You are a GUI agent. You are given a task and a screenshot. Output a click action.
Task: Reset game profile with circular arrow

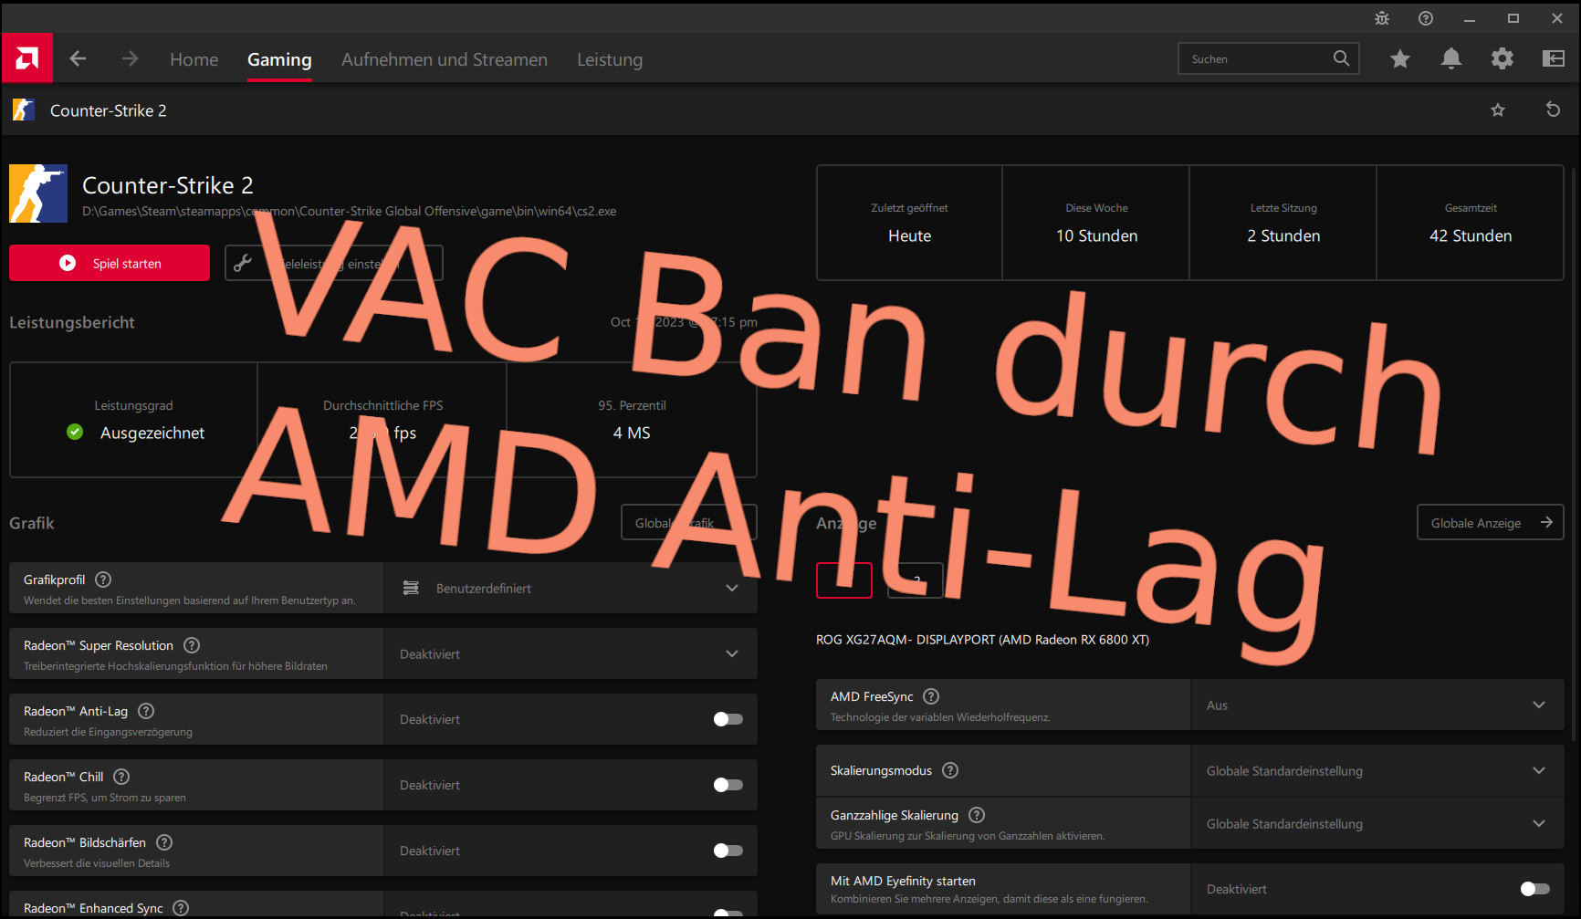point(1553,110)
